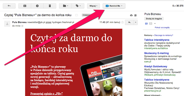Open the Labels tag dropdown

78,6
